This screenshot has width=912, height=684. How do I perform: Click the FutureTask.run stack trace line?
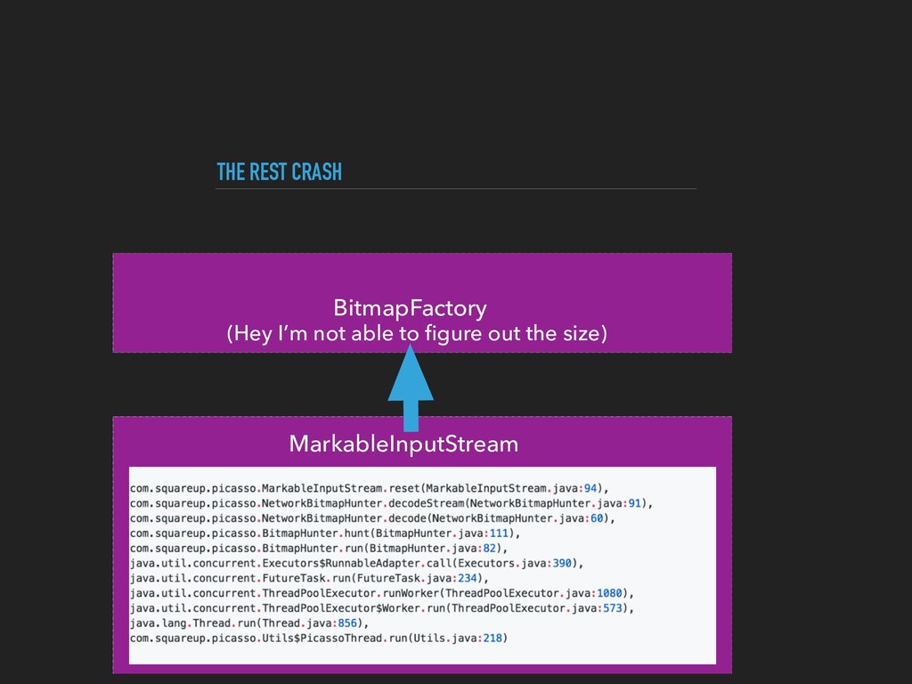point(309,579)
